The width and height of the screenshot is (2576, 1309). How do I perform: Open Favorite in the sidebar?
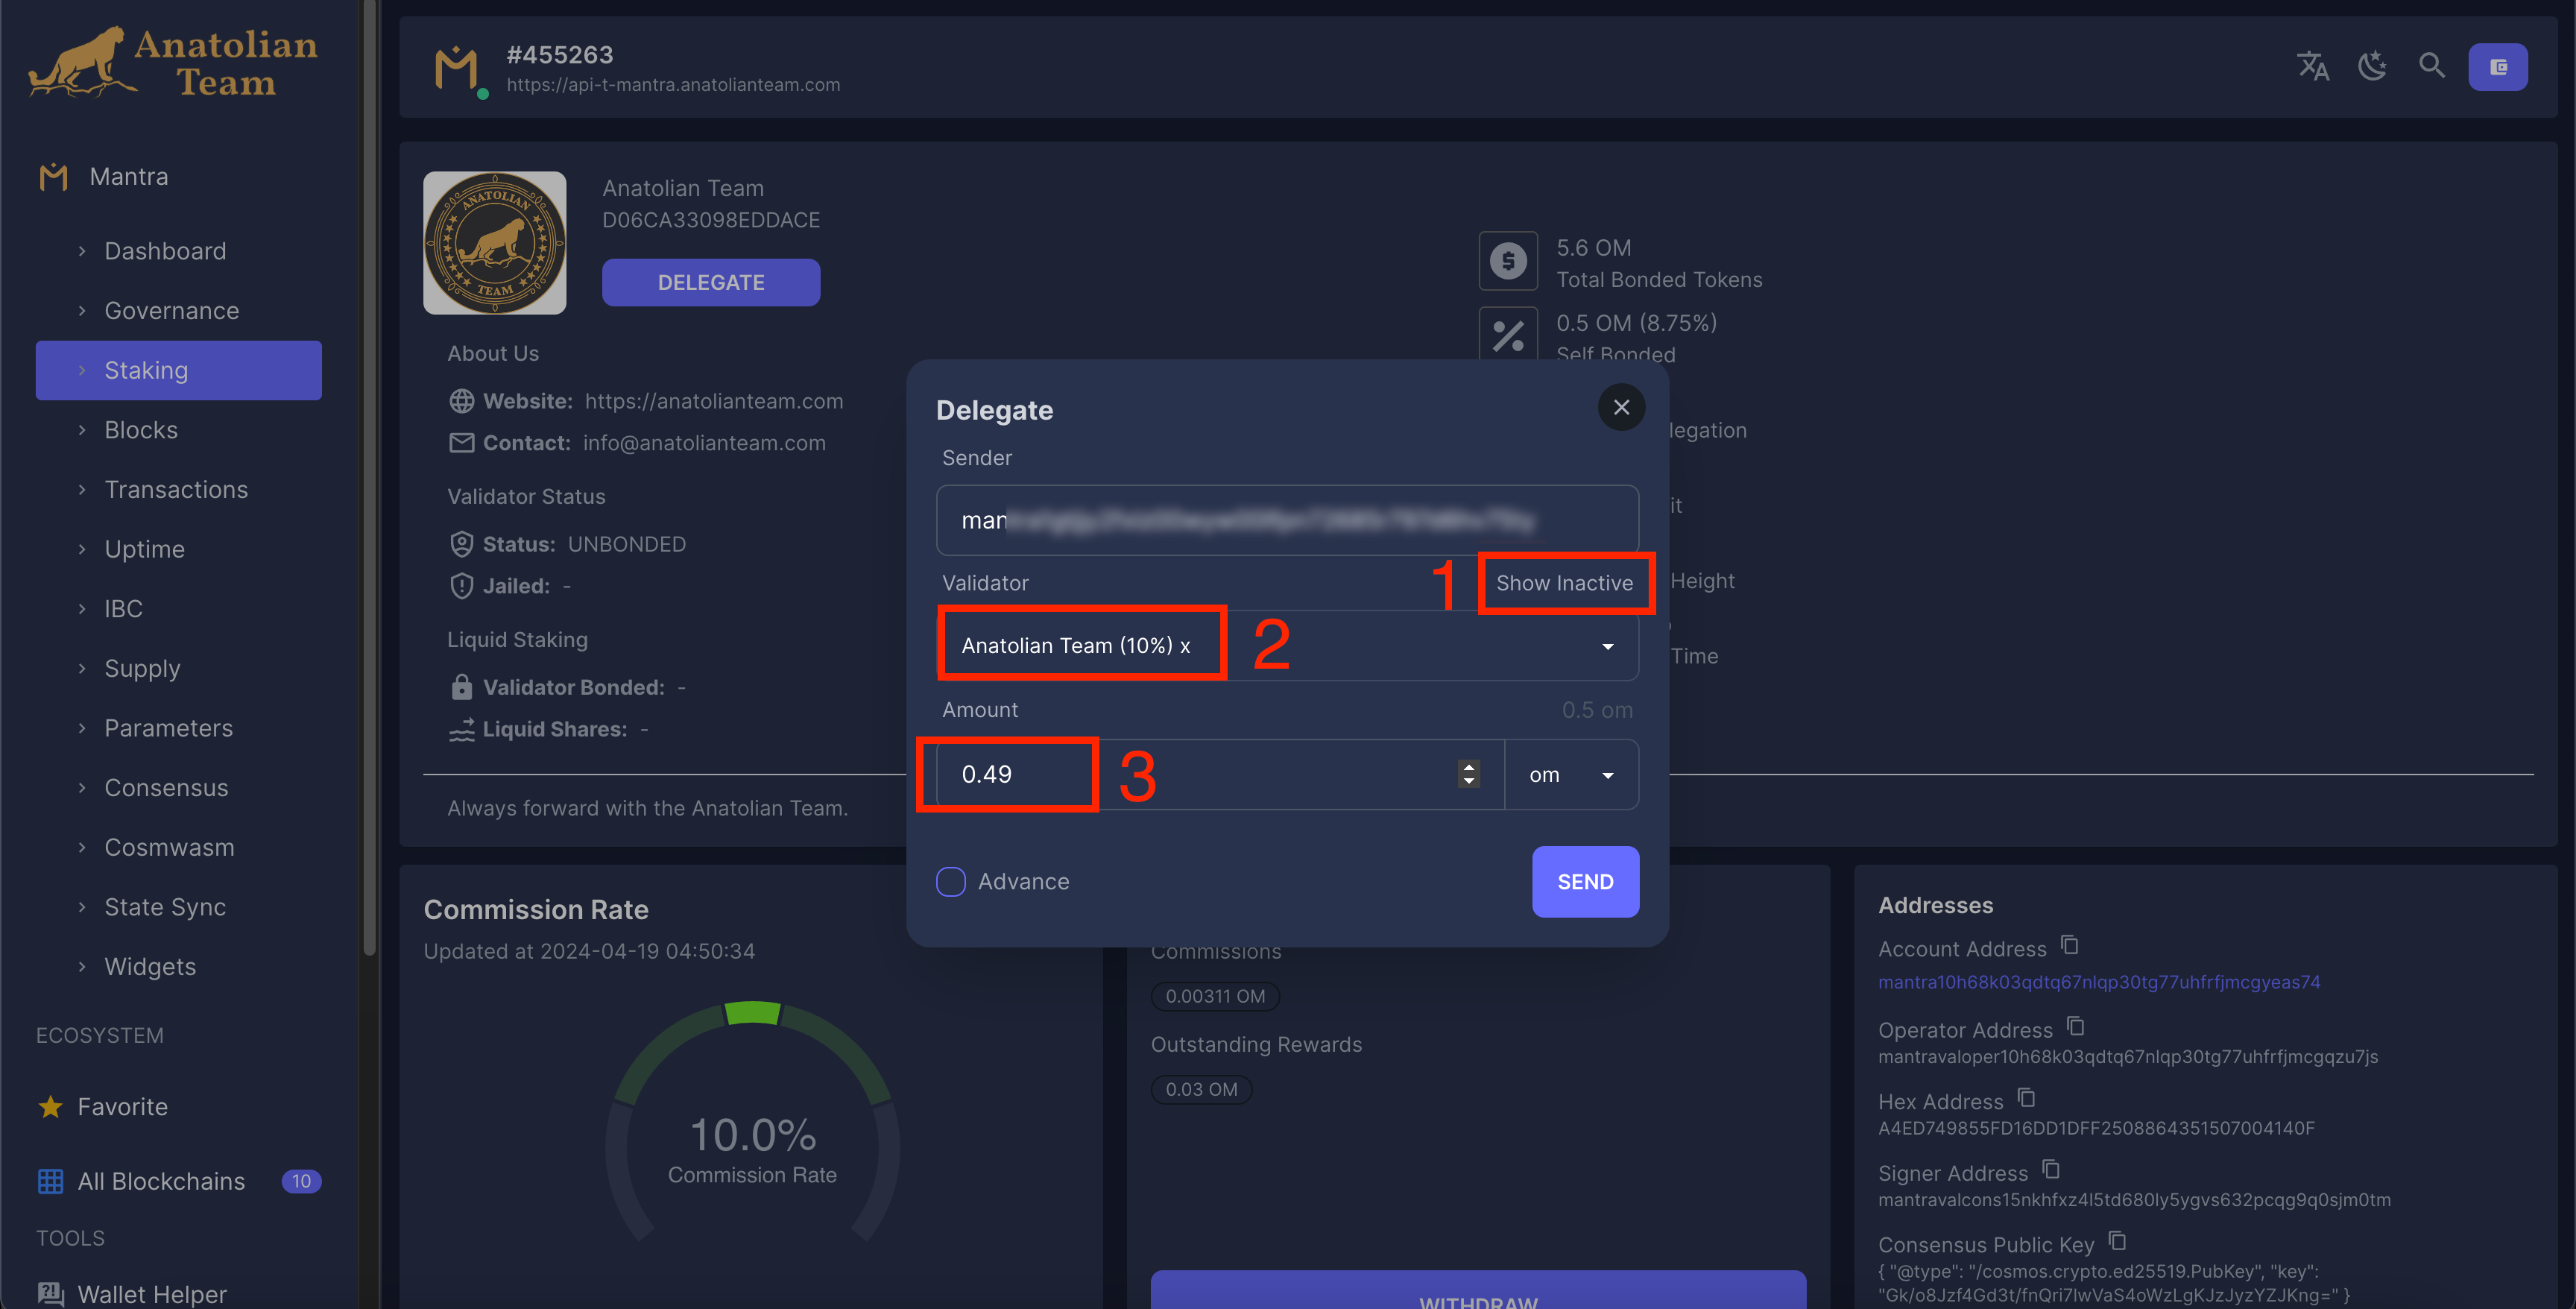click(179, 1107)
